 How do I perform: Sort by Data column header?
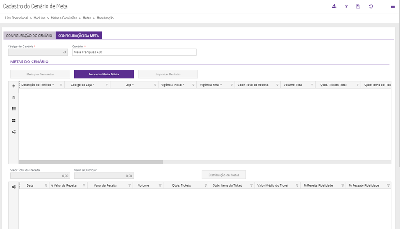pyautogui.click(x=30, y=186)
